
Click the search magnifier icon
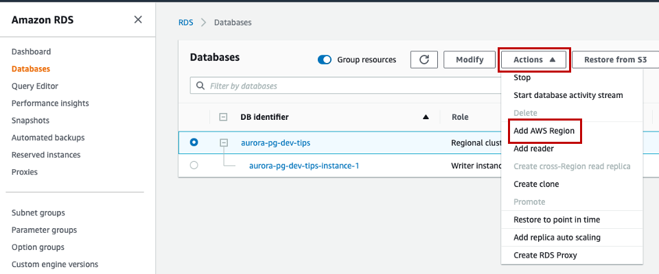click(200, 86)
